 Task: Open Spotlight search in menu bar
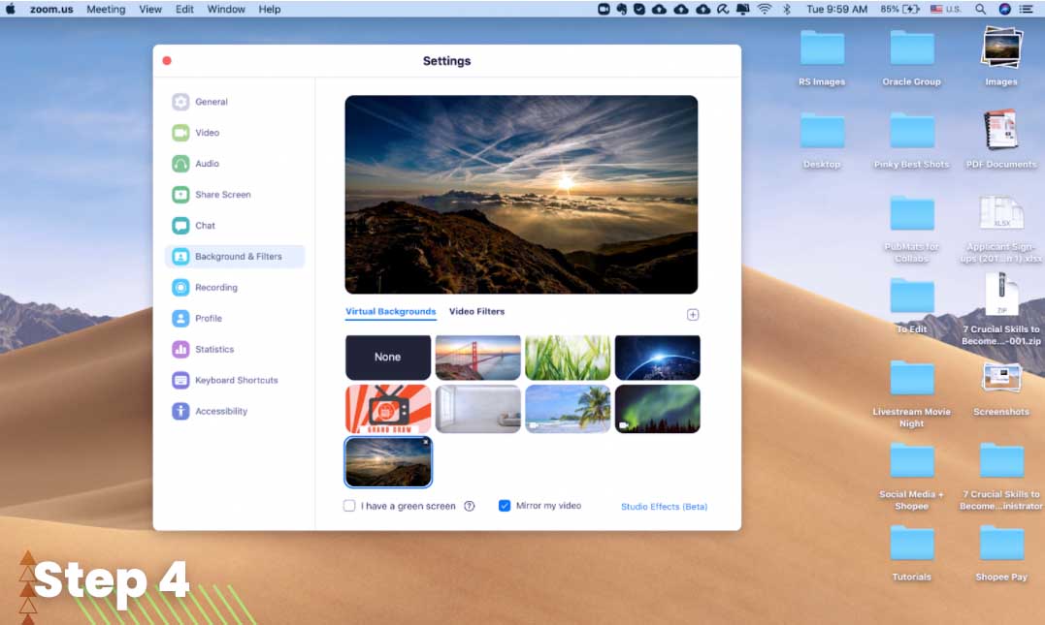[980, 10]
